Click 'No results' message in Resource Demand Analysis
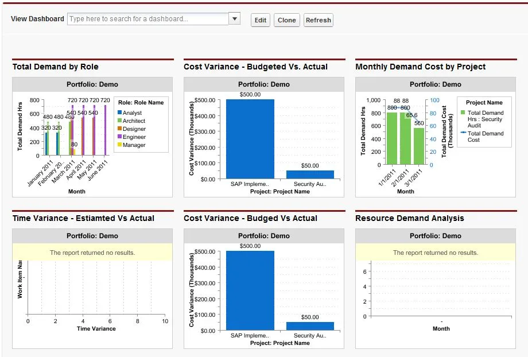 (436, 253)
